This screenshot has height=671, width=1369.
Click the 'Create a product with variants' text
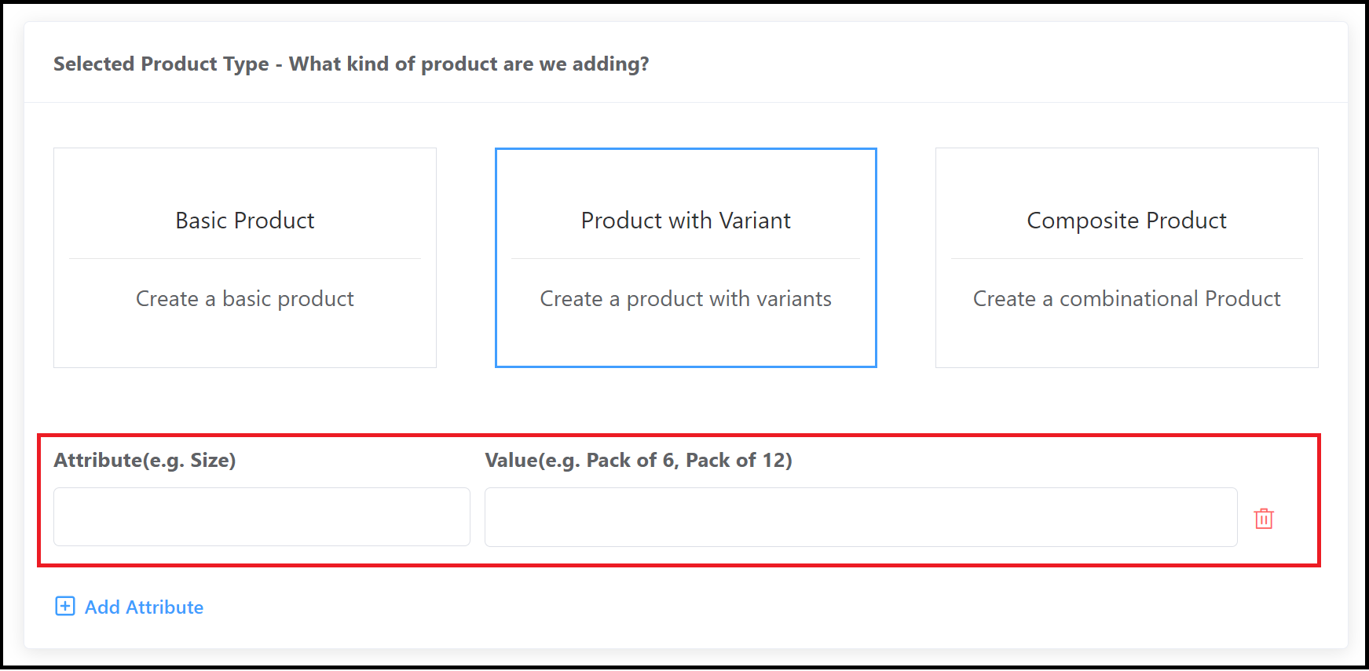click(685, 298)
